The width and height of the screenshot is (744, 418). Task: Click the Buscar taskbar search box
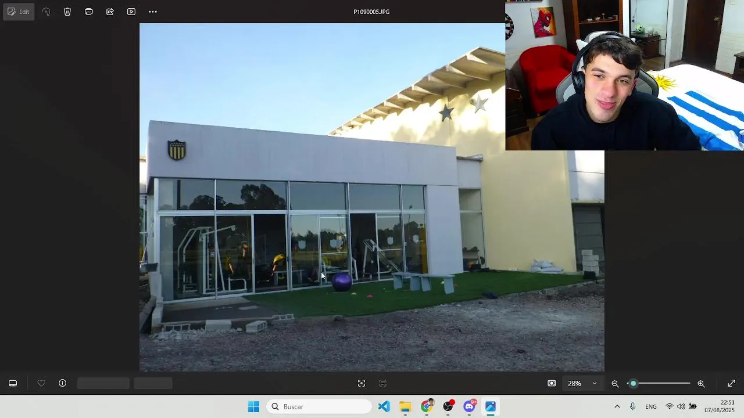click(x=319, y=406)
